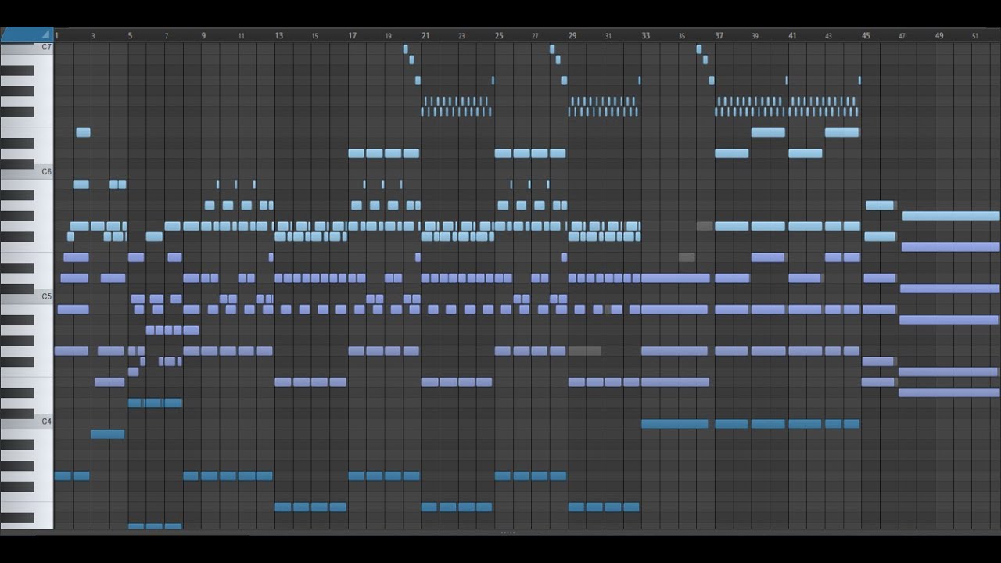Viewport: 1001px width, 563px height.
Task: Jump to bar 41 on the timeline ruler
Action: 792,35
